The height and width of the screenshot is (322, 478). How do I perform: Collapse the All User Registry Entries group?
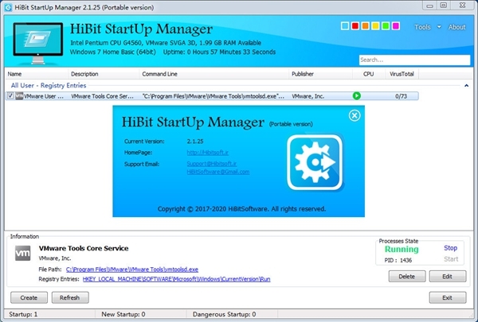click(x=466, y=86)
